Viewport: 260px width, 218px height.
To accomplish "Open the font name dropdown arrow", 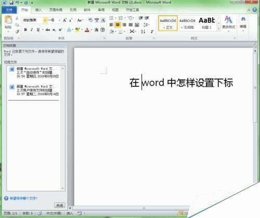I will (x=45, y=20).
